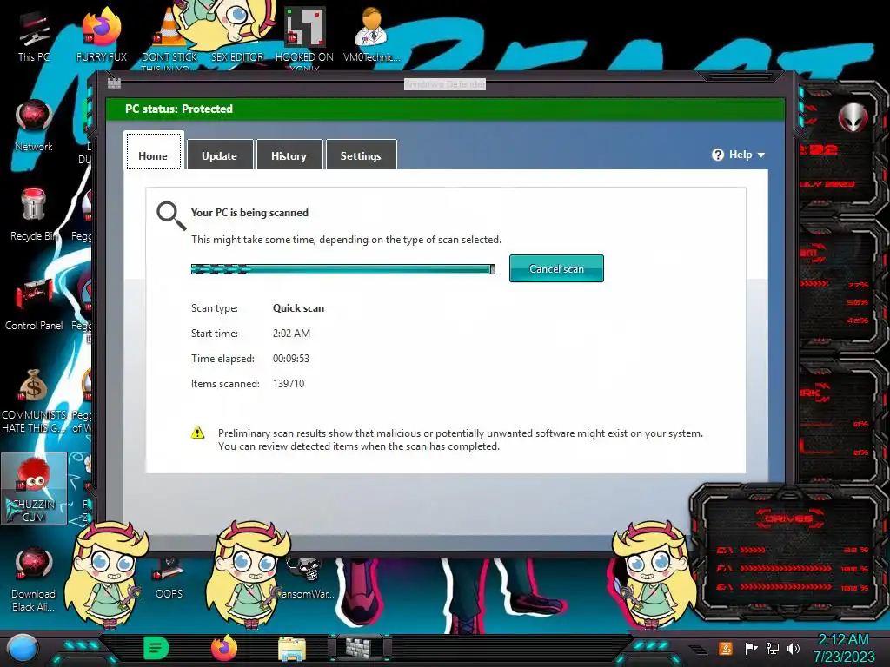
Task: Switch to the Update tab
Action: [220, 155]
